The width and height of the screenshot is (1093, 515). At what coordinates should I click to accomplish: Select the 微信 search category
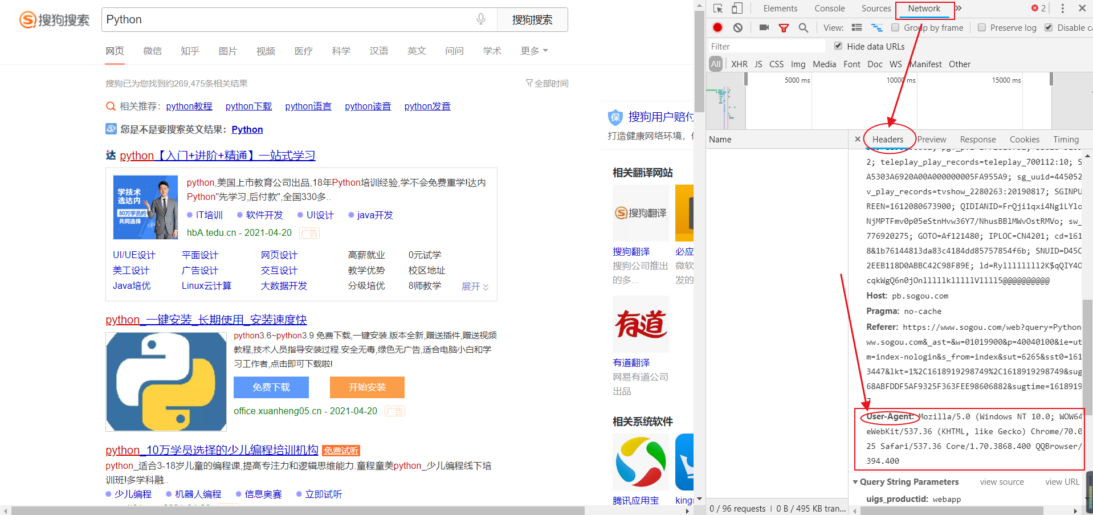[x=152, y=51]
